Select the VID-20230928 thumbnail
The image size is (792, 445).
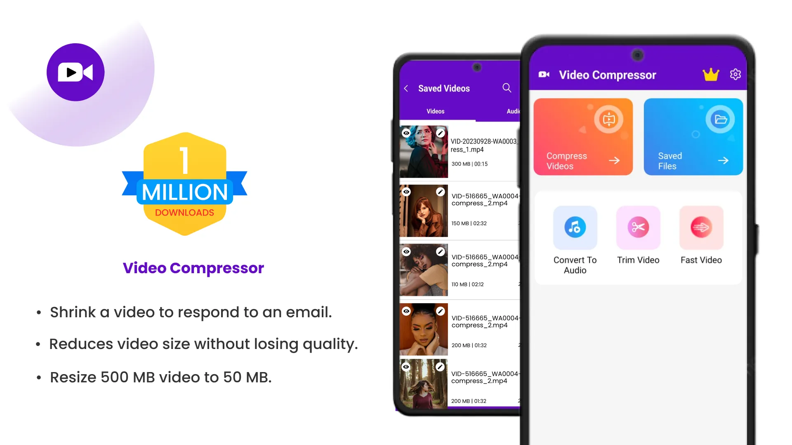pos(424,150)
